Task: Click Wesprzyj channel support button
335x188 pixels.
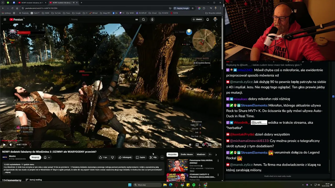Action: pyautogui.click(x=35, y=157)
